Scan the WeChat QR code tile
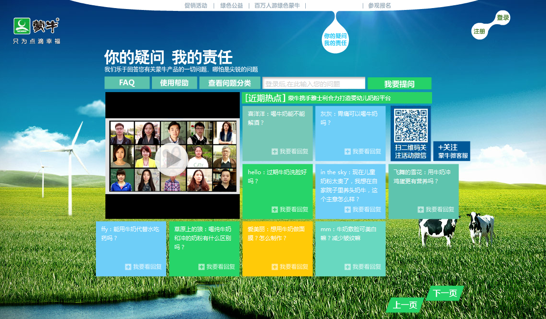Screen dimensions: 546x319 pos(411,133)
